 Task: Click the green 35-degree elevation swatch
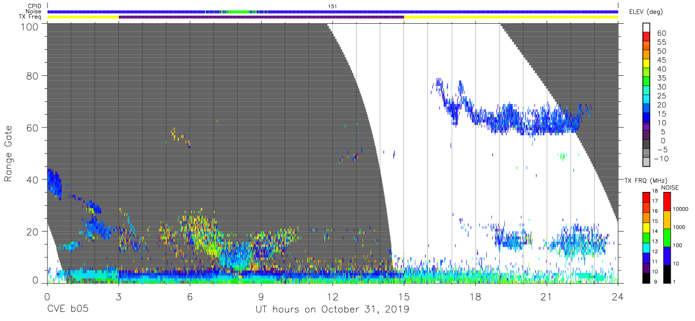coord(647,81)
